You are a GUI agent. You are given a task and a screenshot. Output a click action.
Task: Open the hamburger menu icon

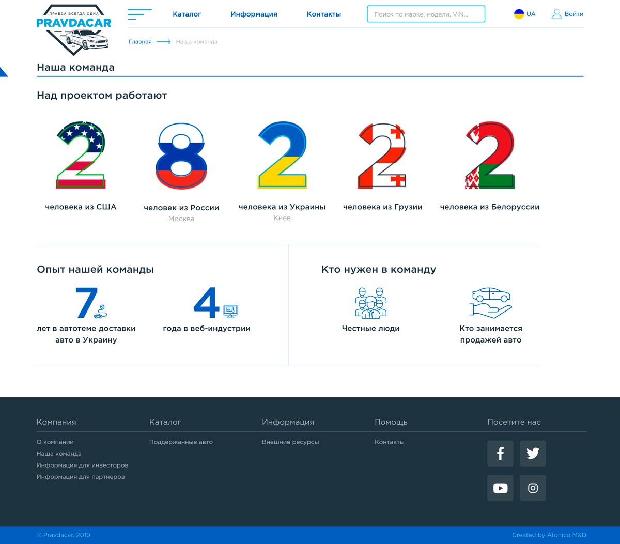pos(139,14)
